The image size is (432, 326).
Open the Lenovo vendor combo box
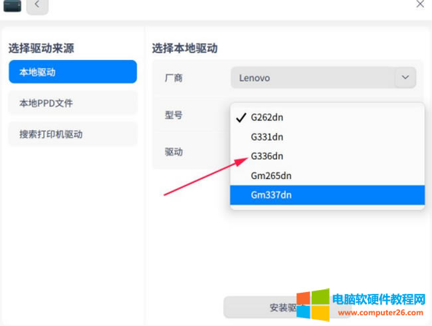pos(314,78)
